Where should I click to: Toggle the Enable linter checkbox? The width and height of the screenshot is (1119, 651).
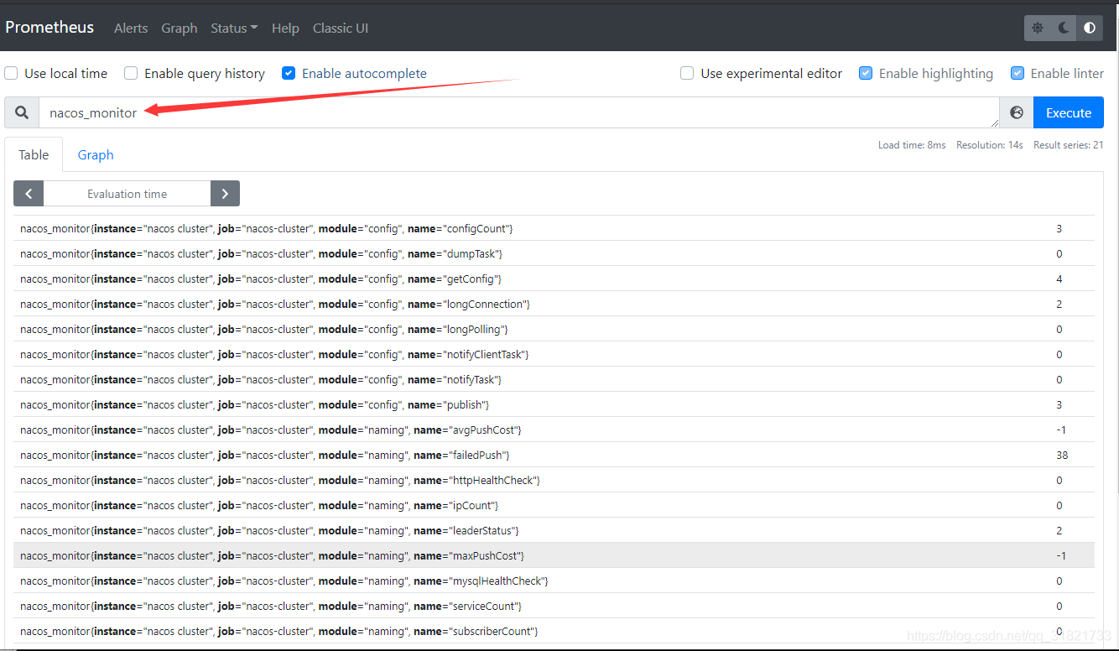point(1018,73)
